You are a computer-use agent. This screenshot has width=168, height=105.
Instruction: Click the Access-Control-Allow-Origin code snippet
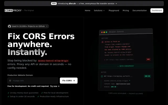(x=53, y=61)
